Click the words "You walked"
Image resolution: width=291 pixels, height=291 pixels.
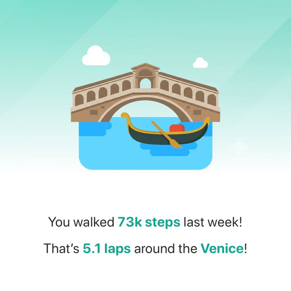click(81, 222)
